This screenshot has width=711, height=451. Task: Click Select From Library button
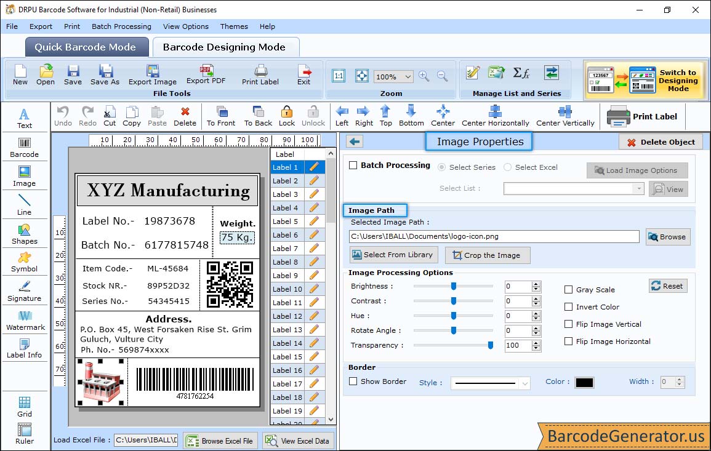pyautogui.click(x=393, y=255)
